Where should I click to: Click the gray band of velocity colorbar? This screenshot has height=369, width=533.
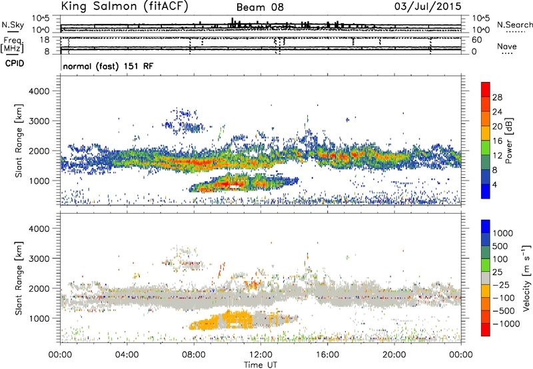click(486, 278)
